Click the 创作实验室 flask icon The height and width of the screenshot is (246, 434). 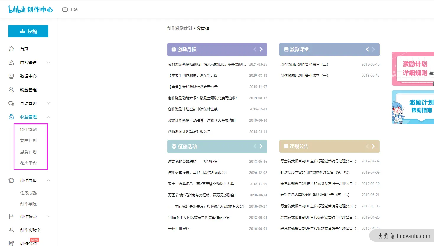11,230
